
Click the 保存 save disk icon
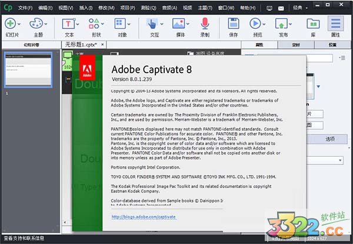pos(234,24)
